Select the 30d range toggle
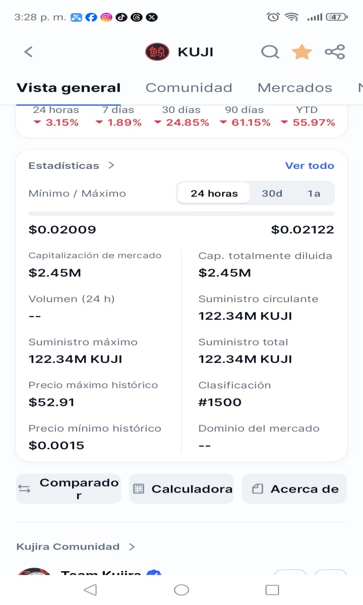Viewport: 363px width, 605px height. 272,193
